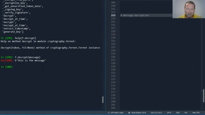Click the RW permissions indicator

[186, 113]
